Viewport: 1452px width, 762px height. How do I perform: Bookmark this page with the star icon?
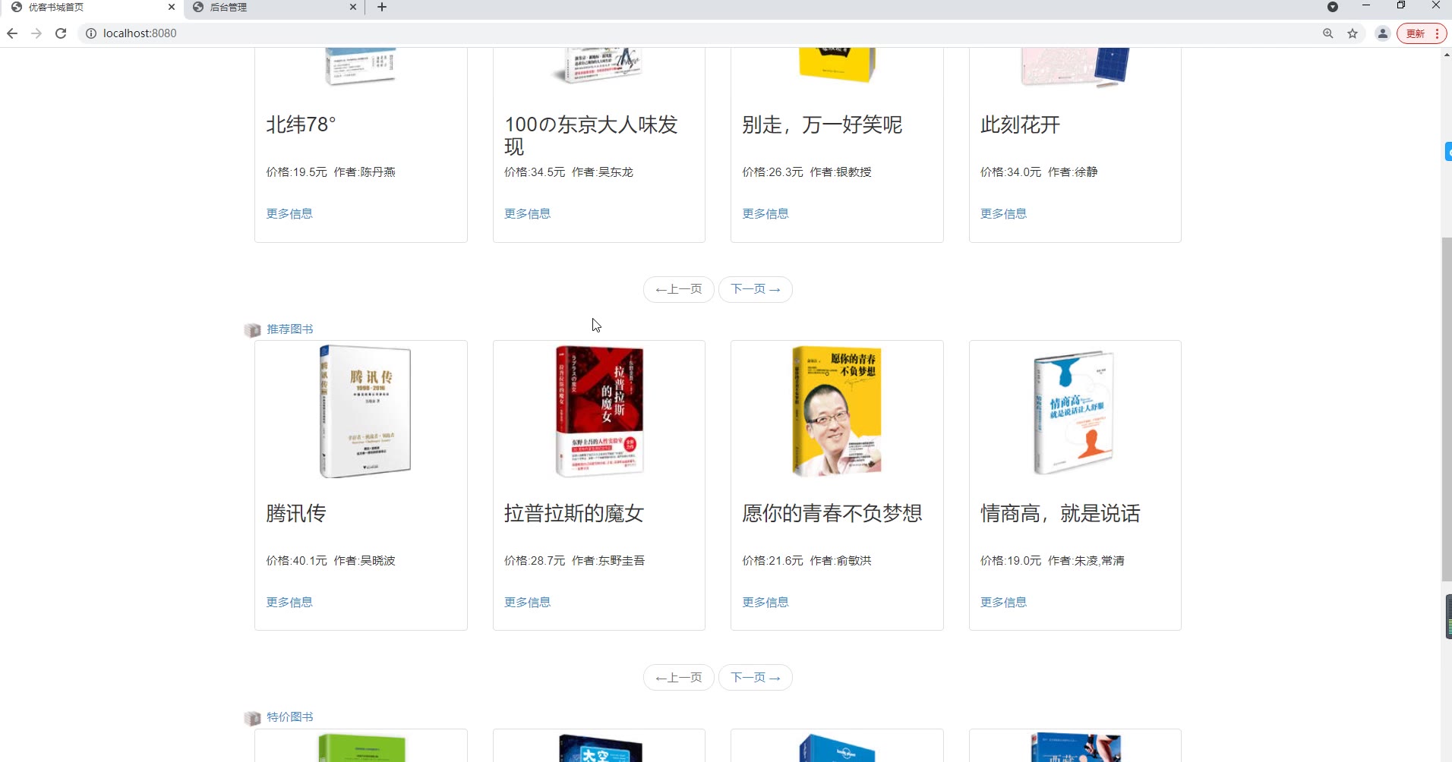pyautogui.click(x=1353, y=33)
